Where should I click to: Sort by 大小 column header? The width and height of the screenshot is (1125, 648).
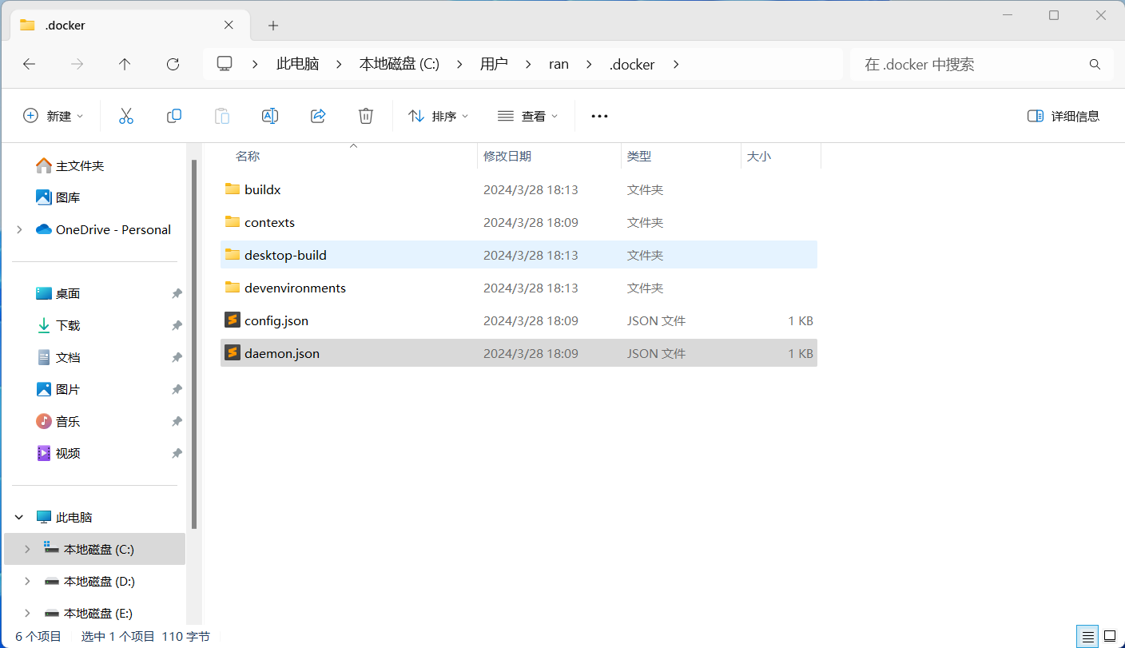click(x=781, y=157)
